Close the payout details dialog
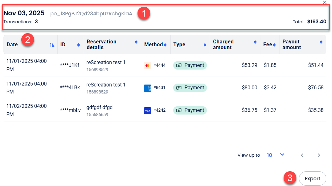The height and width of the screenshot is (186, 332). point(325,3)
